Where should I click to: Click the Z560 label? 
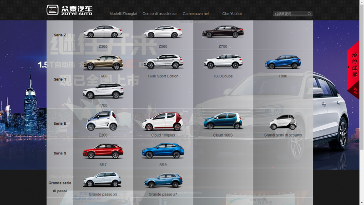163,46
